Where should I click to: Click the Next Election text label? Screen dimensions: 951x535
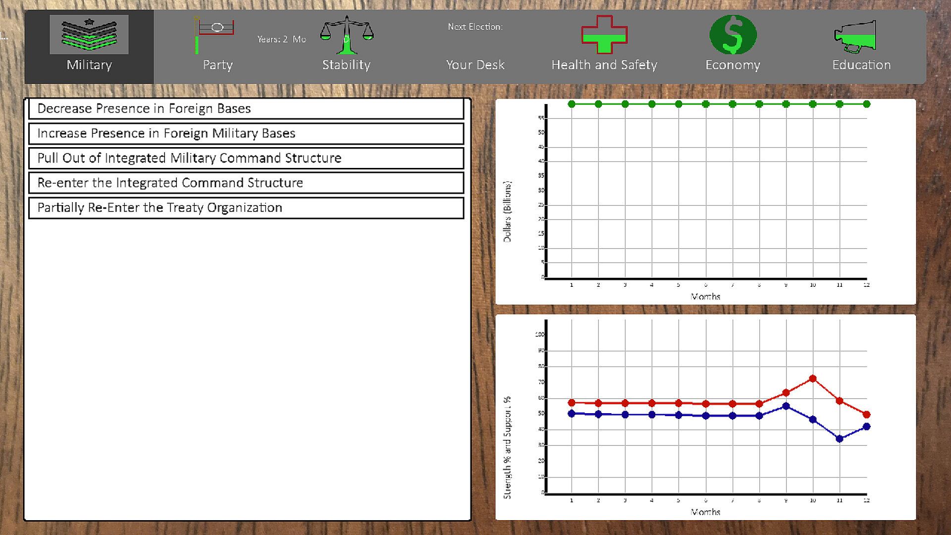(x=475, y=27)
